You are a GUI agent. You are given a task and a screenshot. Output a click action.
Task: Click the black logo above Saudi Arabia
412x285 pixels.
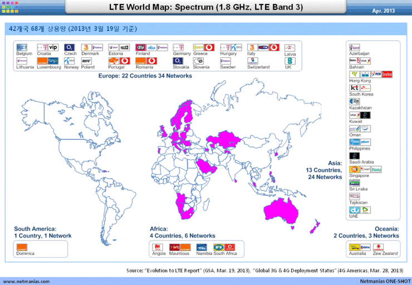click(355, 156)
